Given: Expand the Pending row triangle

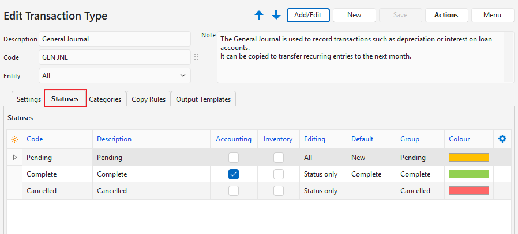Looking at the screenshot, I should (x=14, y=157).
